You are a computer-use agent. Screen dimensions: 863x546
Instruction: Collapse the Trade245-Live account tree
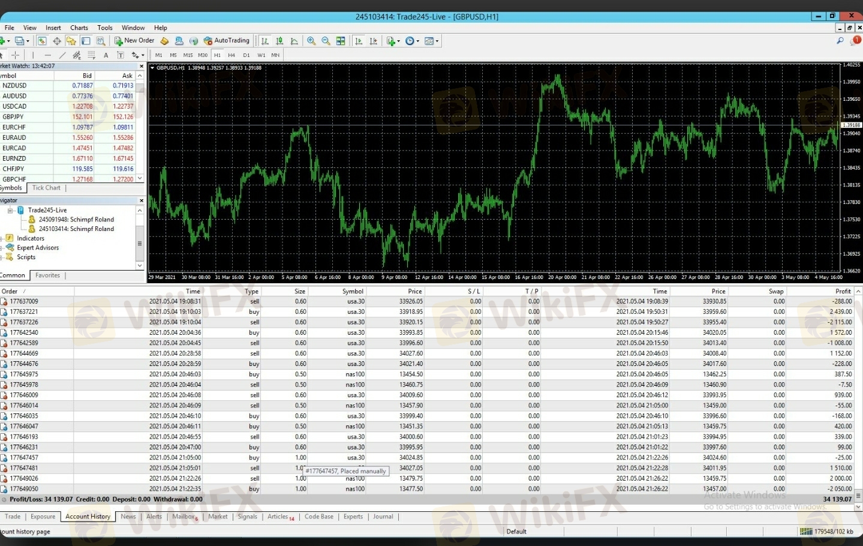click(x=10, y=211)
